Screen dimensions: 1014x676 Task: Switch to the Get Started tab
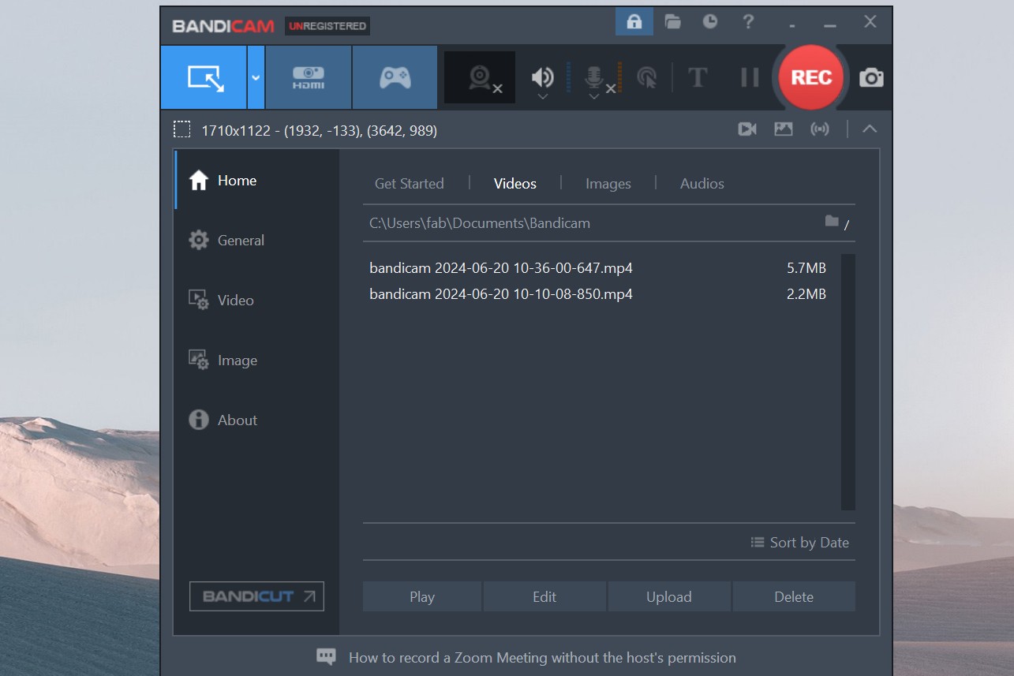409,183
